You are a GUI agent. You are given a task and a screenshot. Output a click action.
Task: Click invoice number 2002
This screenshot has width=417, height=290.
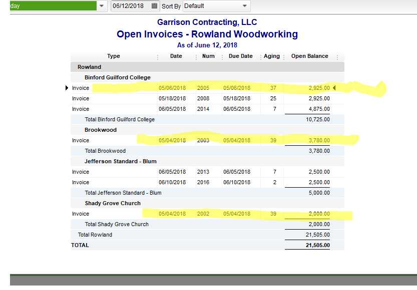(x=203, y=214)
